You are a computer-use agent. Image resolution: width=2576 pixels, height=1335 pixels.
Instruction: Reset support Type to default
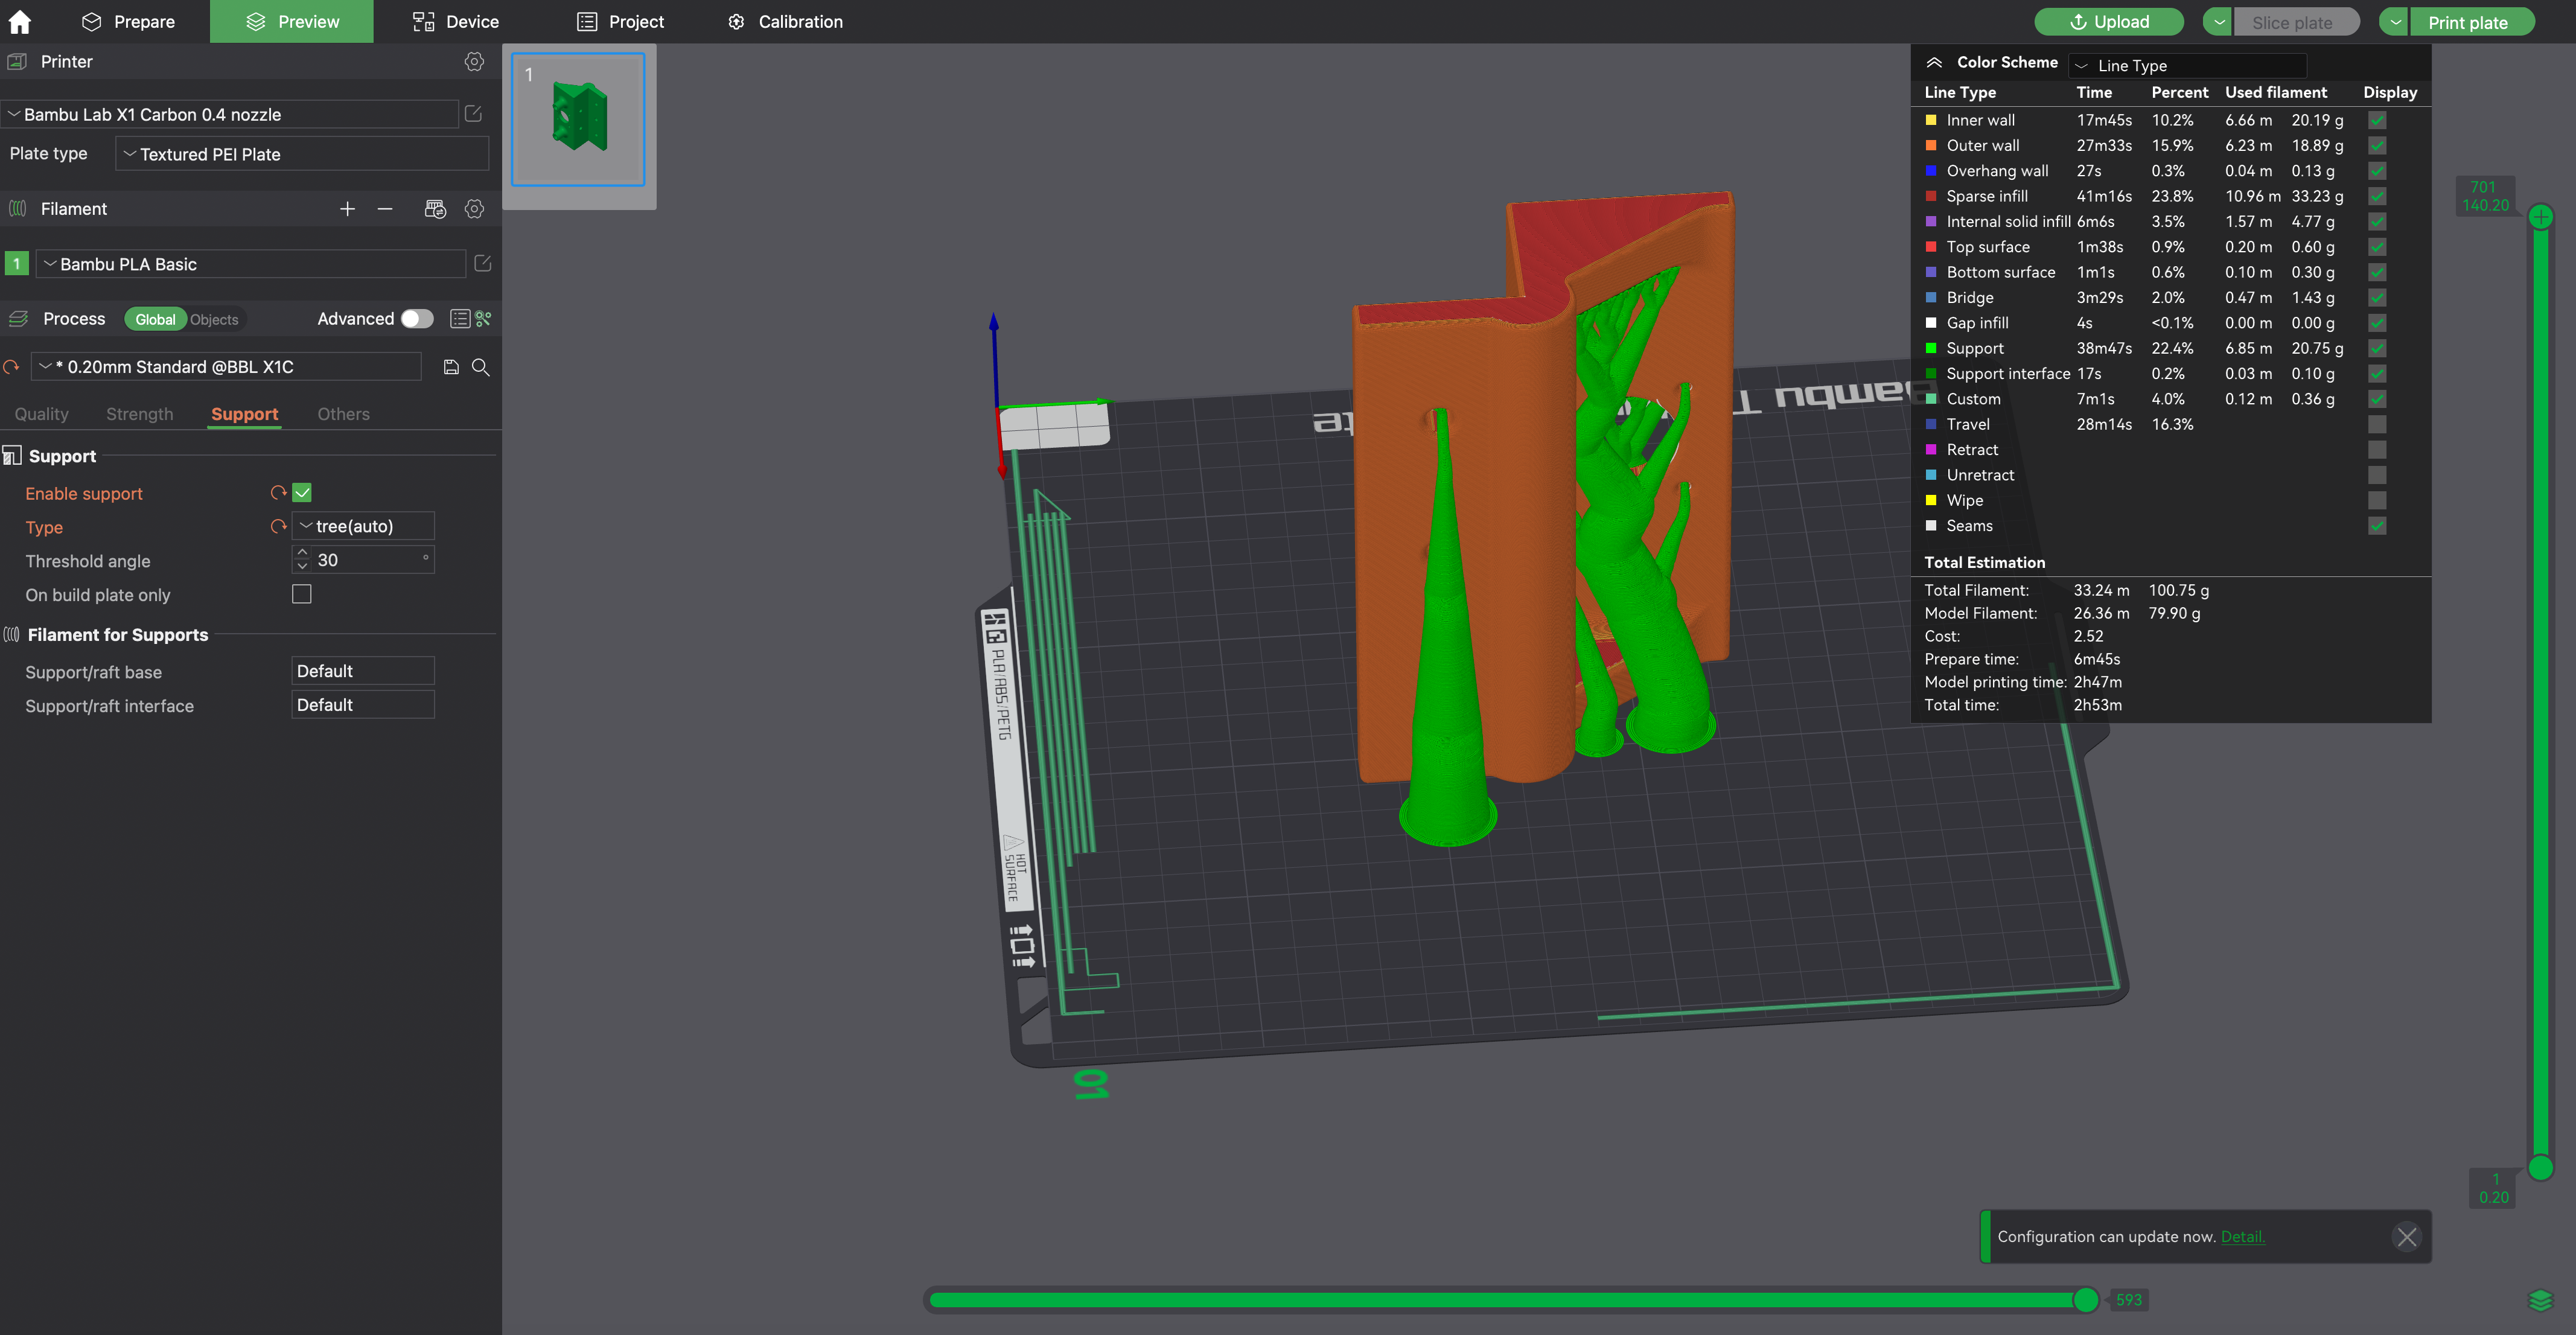click(278, 526)
